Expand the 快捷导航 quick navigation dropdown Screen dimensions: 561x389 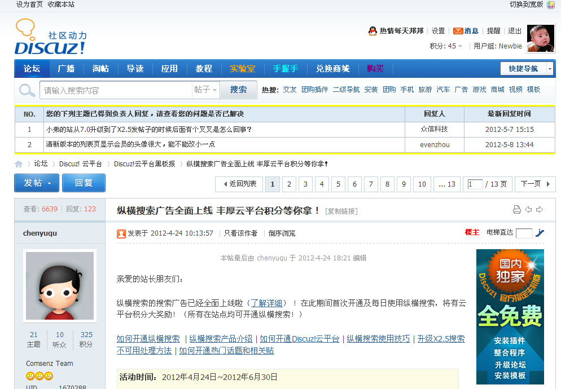click(x=528, y=69)
